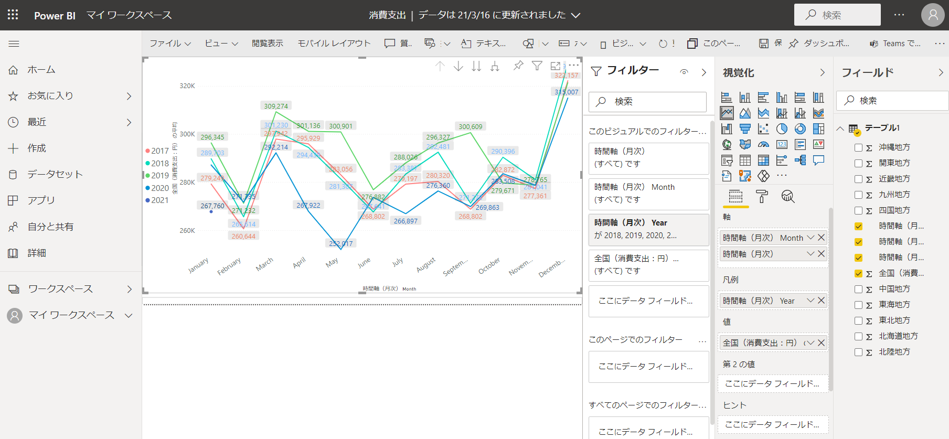Select the globe map visualization

(727, 145)
